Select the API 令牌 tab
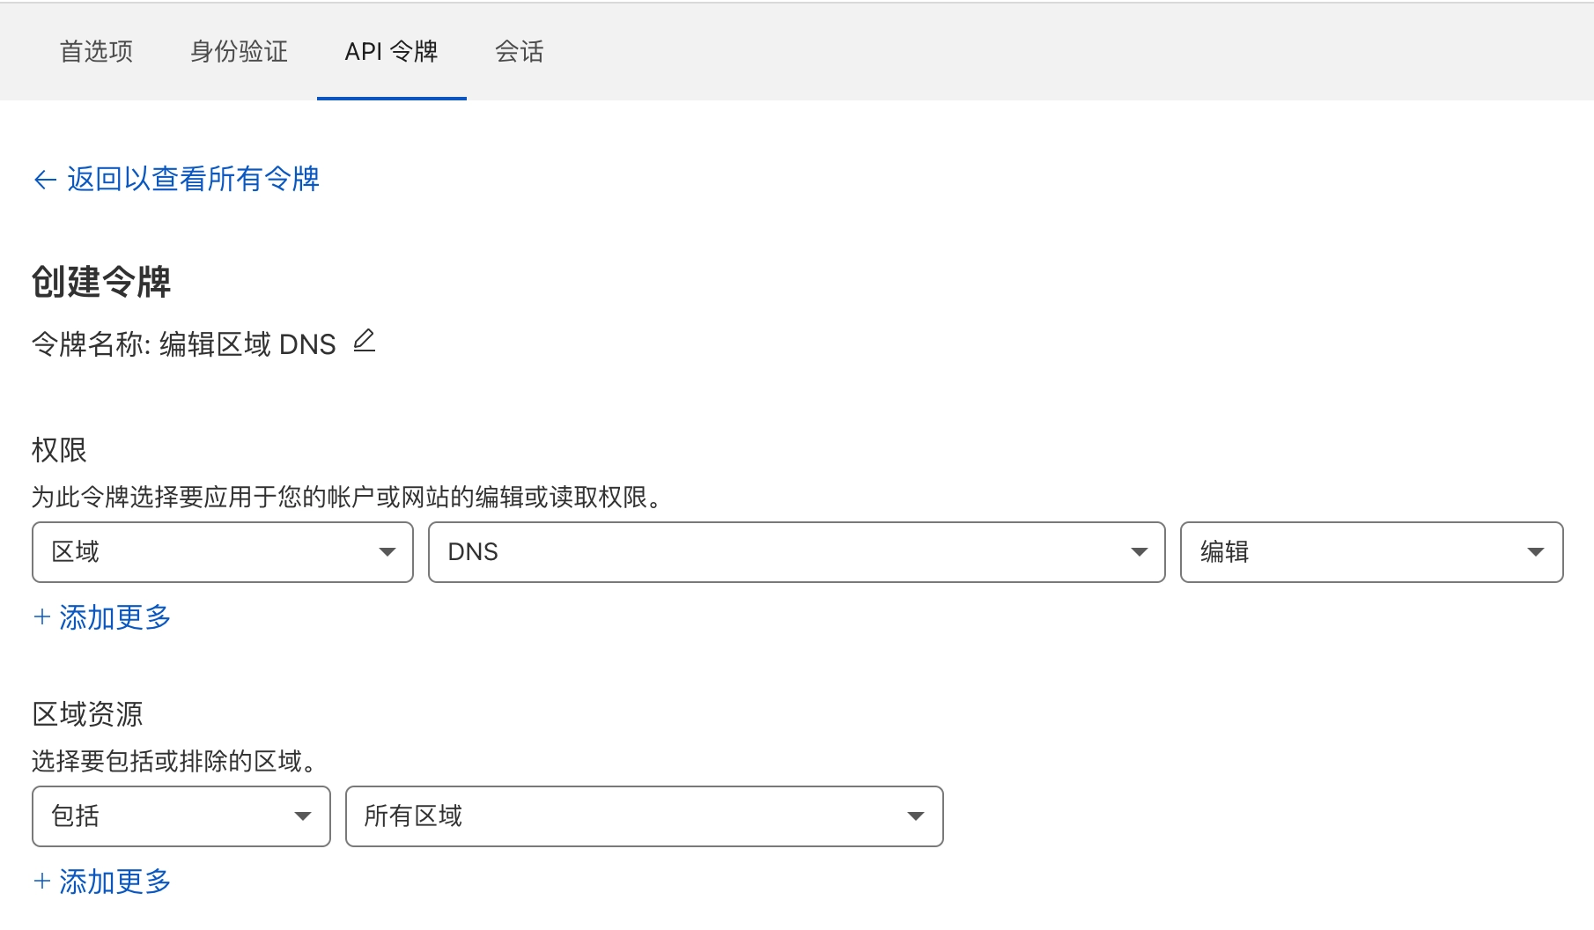1594x930 pixels. (392, 51)
